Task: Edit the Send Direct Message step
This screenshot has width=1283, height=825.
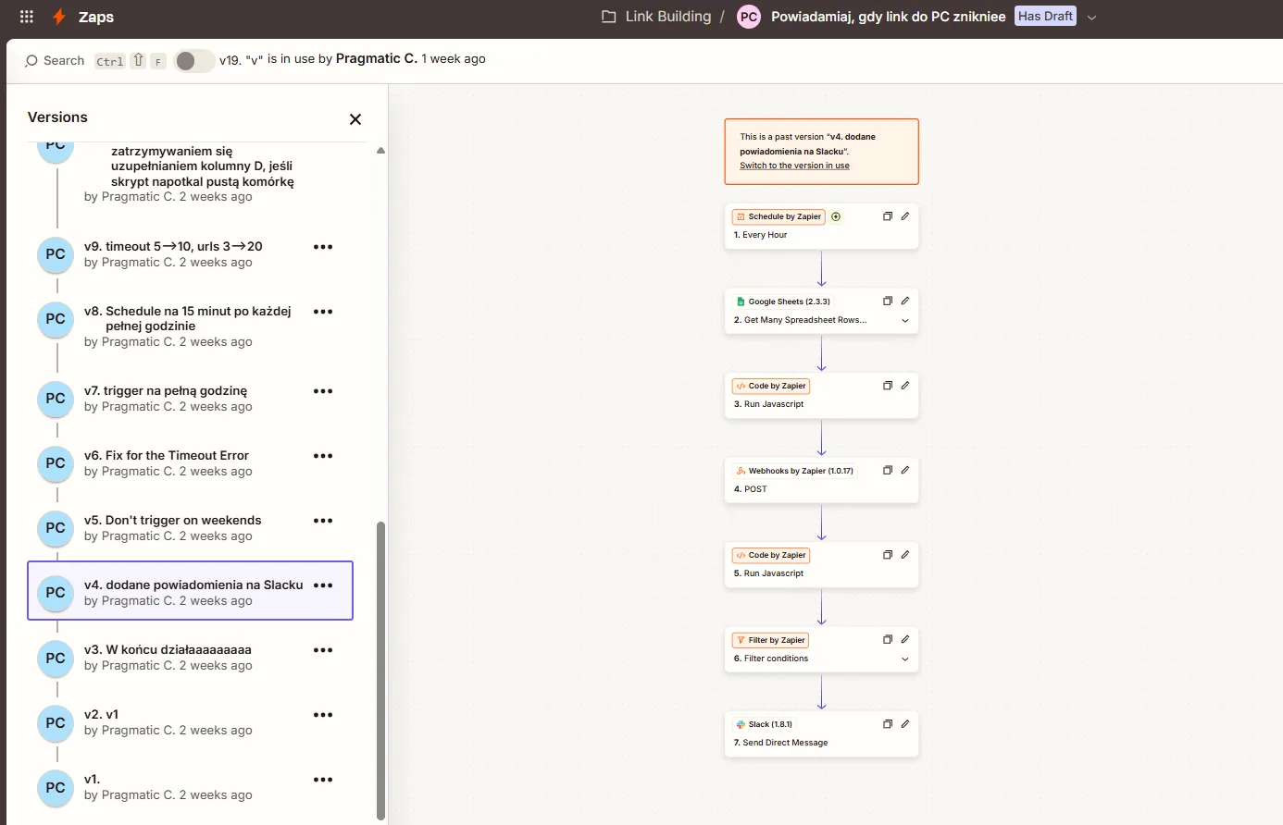Action: pyautogui.click(x=905, y=724)
